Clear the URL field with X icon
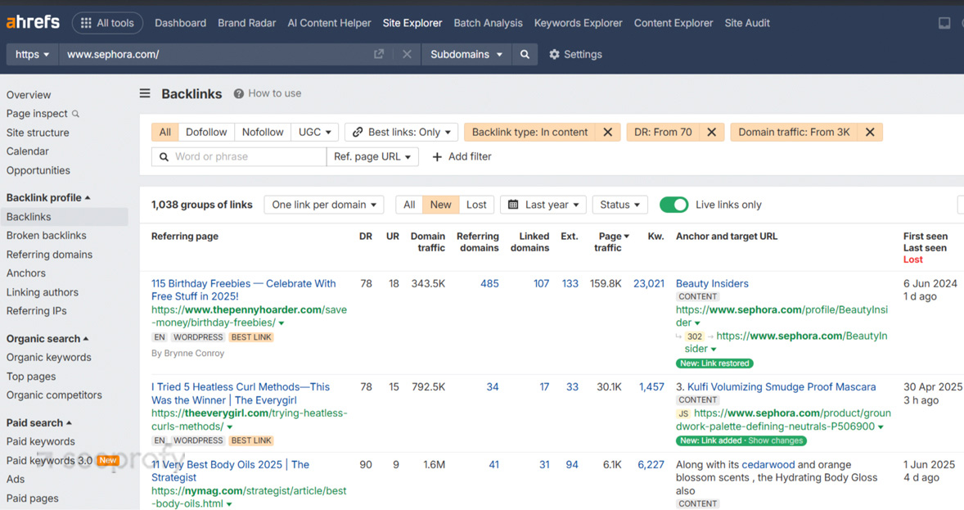This screenshot has width=964, height=510. tap(407, 54)
